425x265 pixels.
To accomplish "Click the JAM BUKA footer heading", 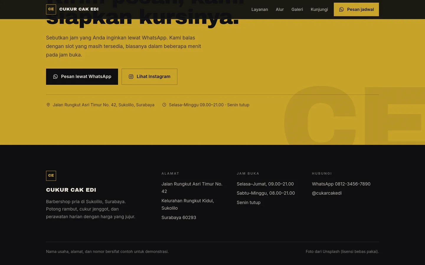I will tap(248, 173).
